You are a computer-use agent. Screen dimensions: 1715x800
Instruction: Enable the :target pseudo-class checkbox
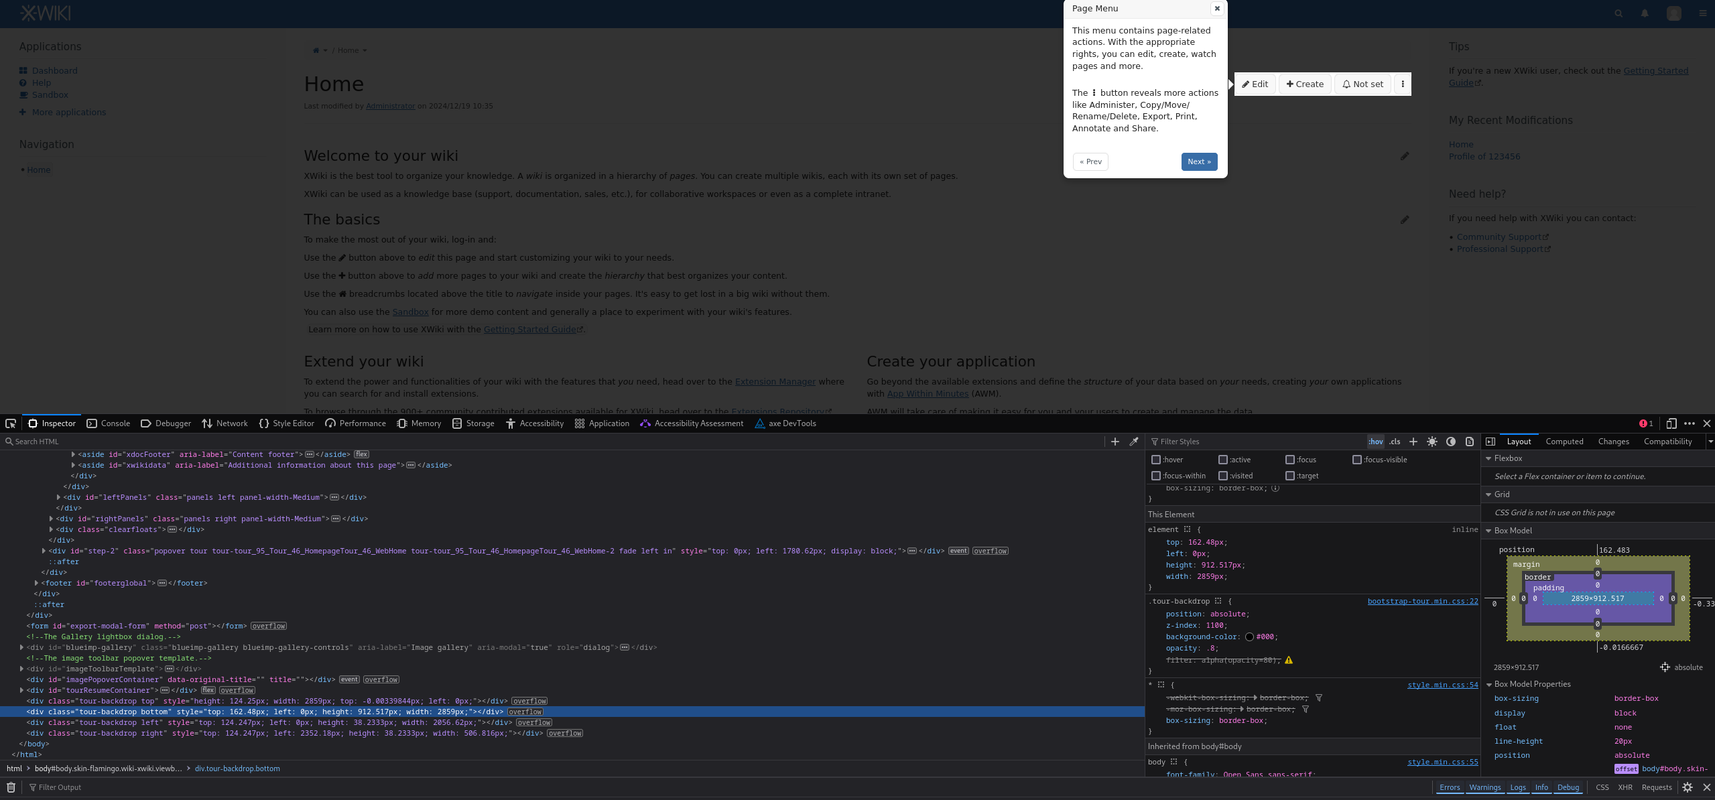pyautogui.click(x=1290, y=476)
